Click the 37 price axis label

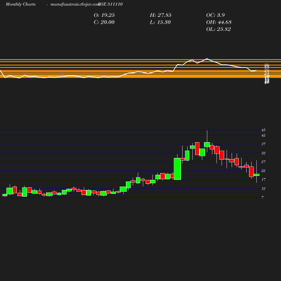(264, 144)
